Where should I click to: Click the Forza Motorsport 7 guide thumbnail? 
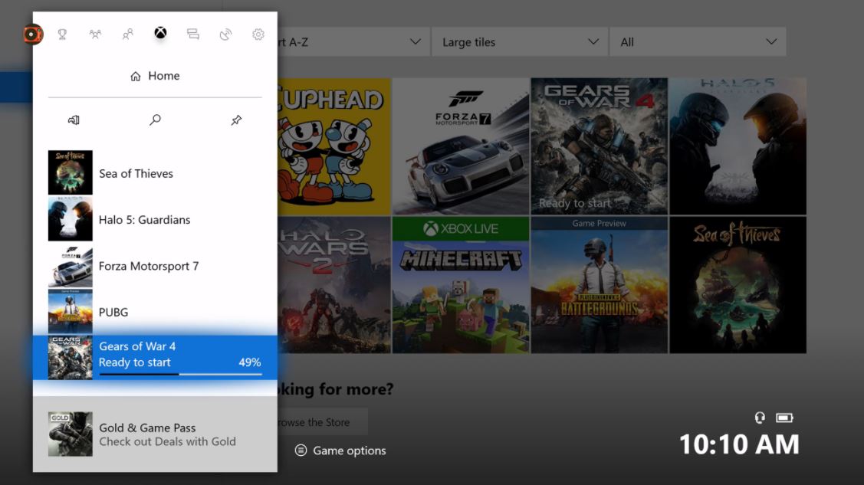pos(70,266)
